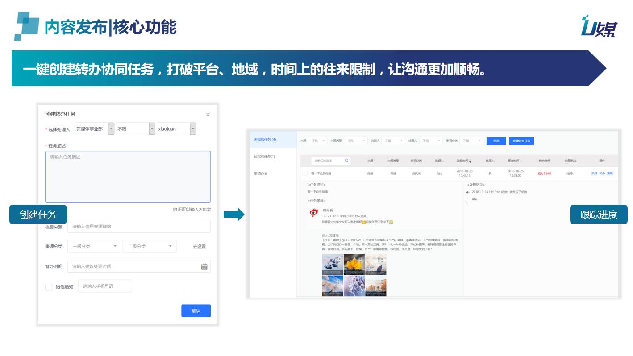Click the <任务来源> section heading
The width and height of the screenshot is (633, 356).
pyautogui.click(x=316, y=201)
